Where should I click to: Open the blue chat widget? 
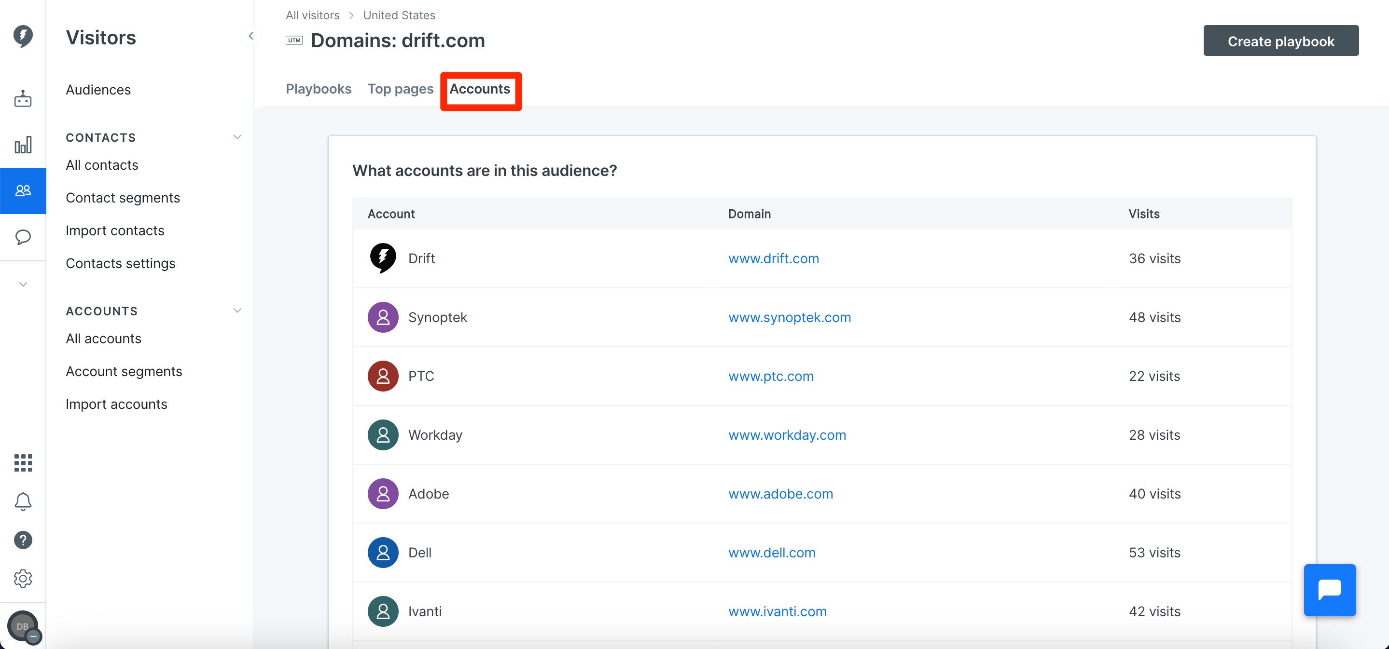[x=1330, y=590]
